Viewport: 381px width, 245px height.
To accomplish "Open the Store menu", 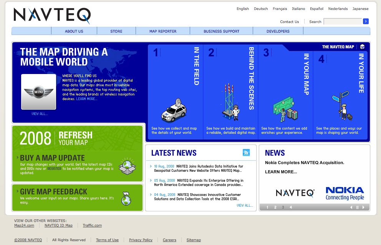I will point(116,31).
